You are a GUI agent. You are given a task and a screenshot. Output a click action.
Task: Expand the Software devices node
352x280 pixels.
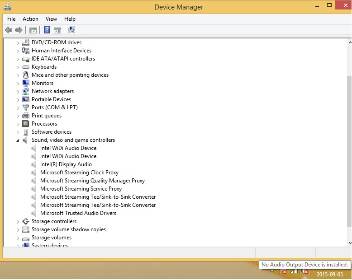click(x=18, y=132)
